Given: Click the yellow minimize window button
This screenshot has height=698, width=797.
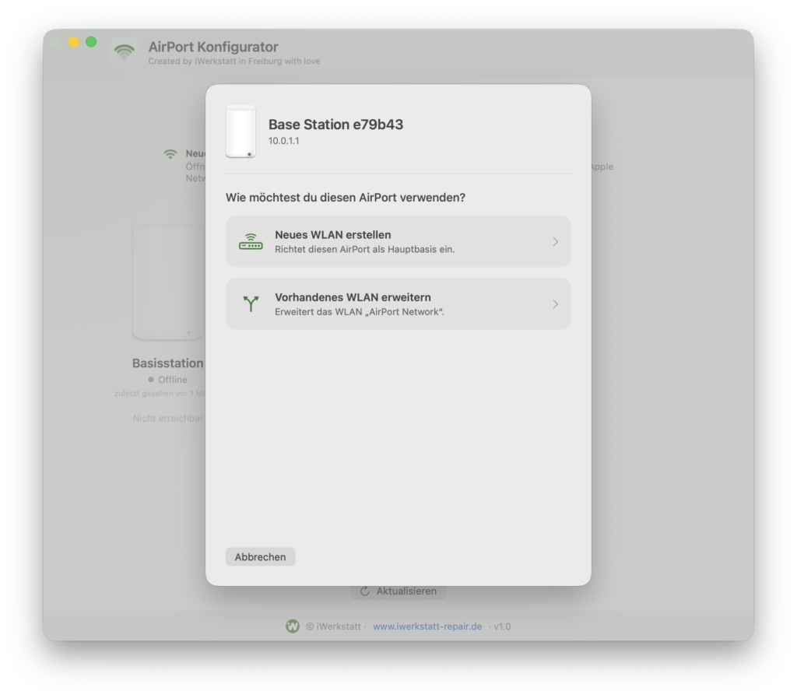Looking at the screenshot, I should (x=74, y=42).
